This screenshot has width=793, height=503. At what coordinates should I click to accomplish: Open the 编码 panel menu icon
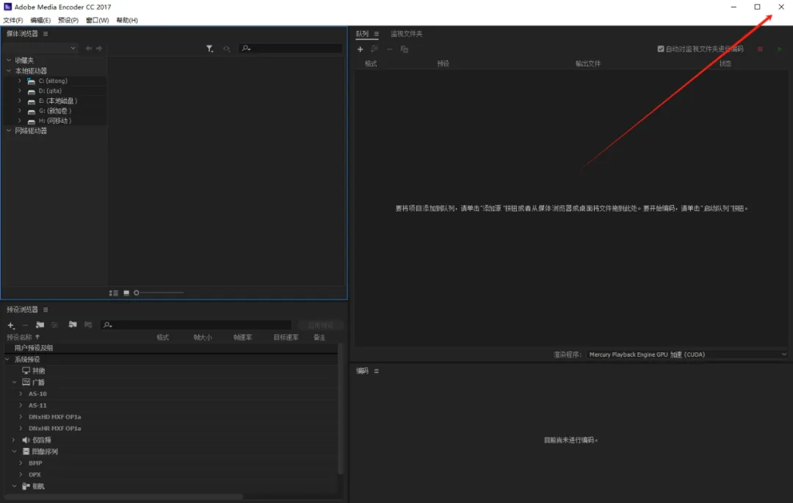(x=376, y=371)
